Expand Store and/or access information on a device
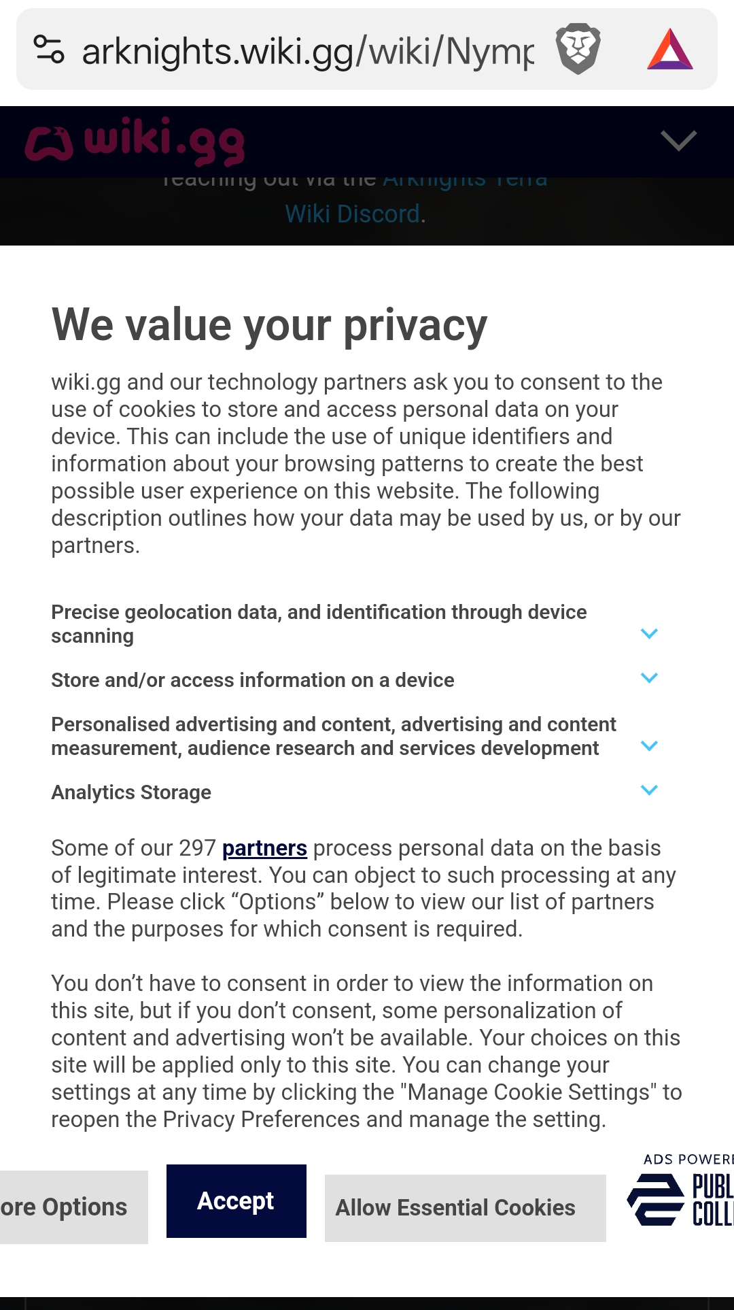This screenshot has width=734, height=1310. pos(649,678)
